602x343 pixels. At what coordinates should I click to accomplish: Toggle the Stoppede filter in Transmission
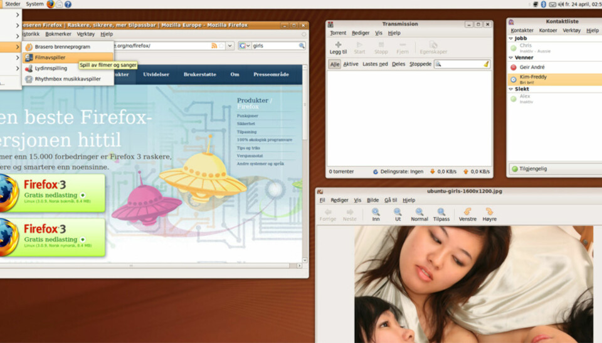(x=420, y=64)
